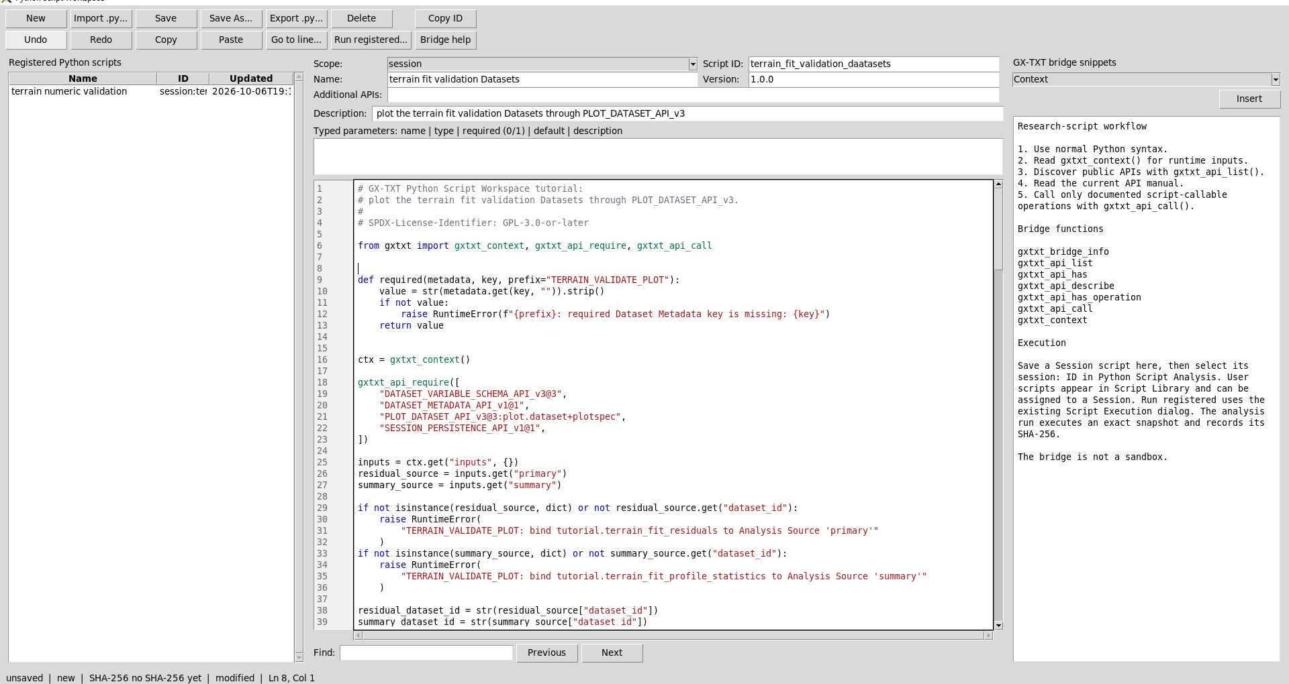
Task: Click 'gxtxt_api_describe' in snippets text
Action: tap(1065, 286)
